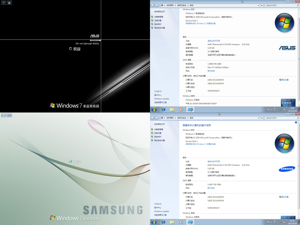Expand the arrow after 控制面板 in ASUS address bar
The image size is (300, 225).
pyautogui.click(x=175, y=6)
